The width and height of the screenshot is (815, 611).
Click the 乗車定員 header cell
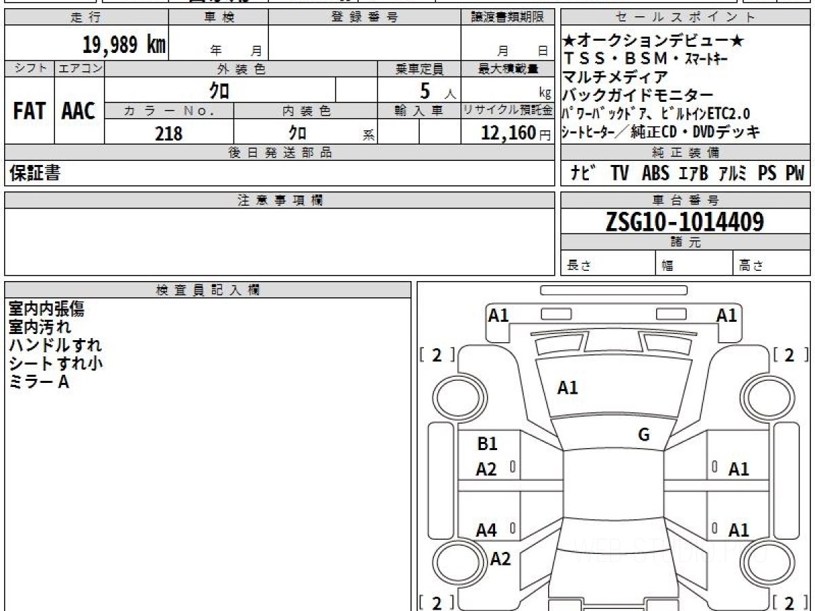click(419, 69)
